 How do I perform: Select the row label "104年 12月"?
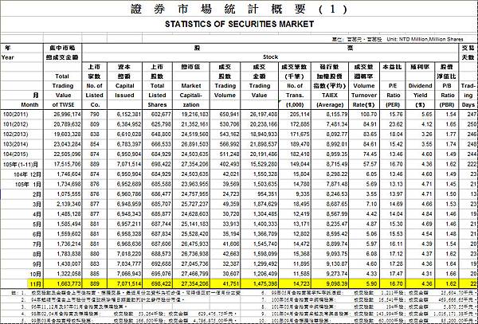click(x=27, y=174)
